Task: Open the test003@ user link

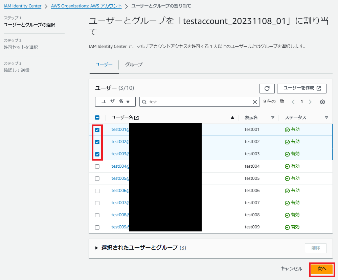Action: pos(120,154)
